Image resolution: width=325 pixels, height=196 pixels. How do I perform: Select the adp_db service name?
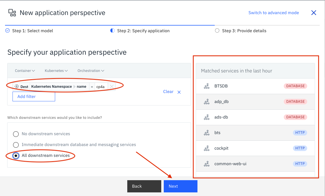point(221,102)
